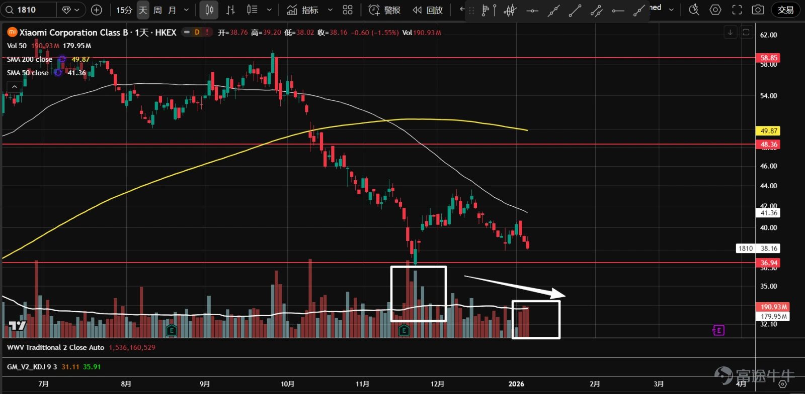Click the 58.85 red price label
This screenshot has width=805, height=394.
click(x=768, y=58)
